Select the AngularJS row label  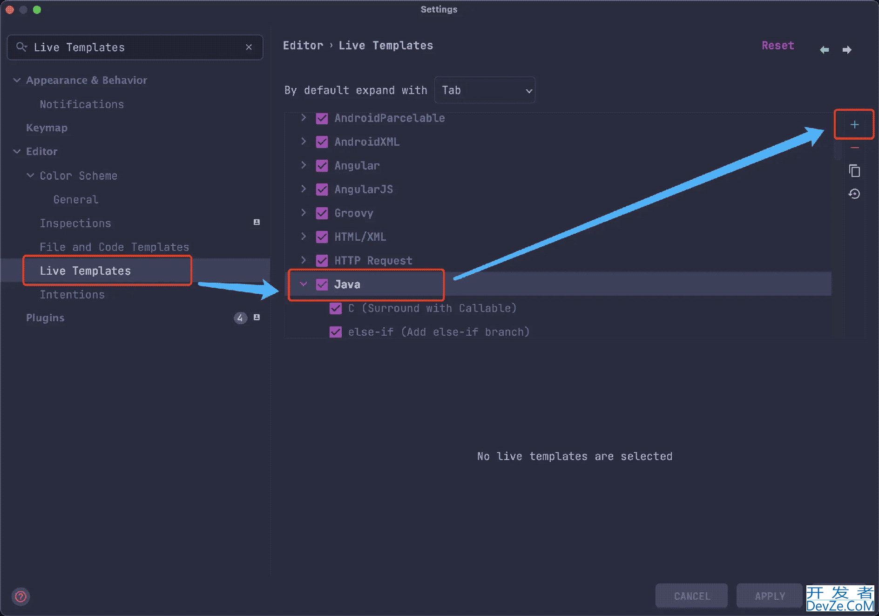pos(364,190)
